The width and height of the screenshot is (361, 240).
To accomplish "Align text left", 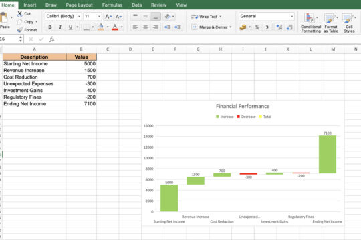I will [135, 27].
